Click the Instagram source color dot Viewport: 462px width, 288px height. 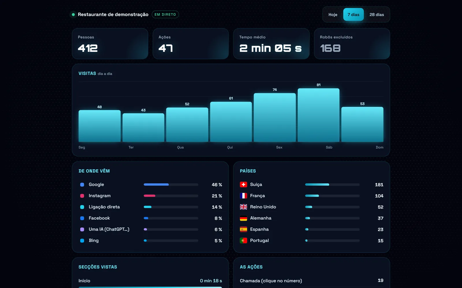[82, 196]
